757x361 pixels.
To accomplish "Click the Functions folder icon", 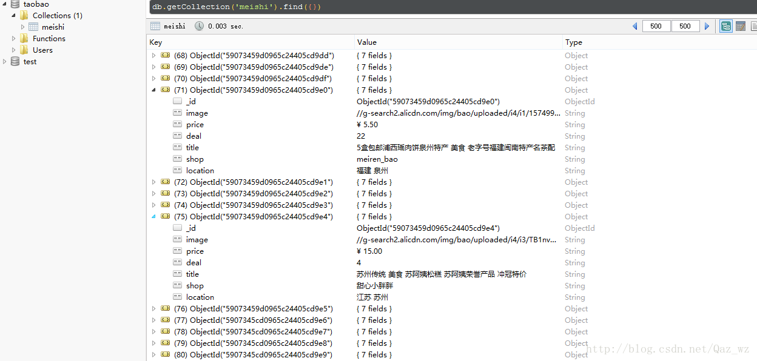I will click(x=24, y=38).
